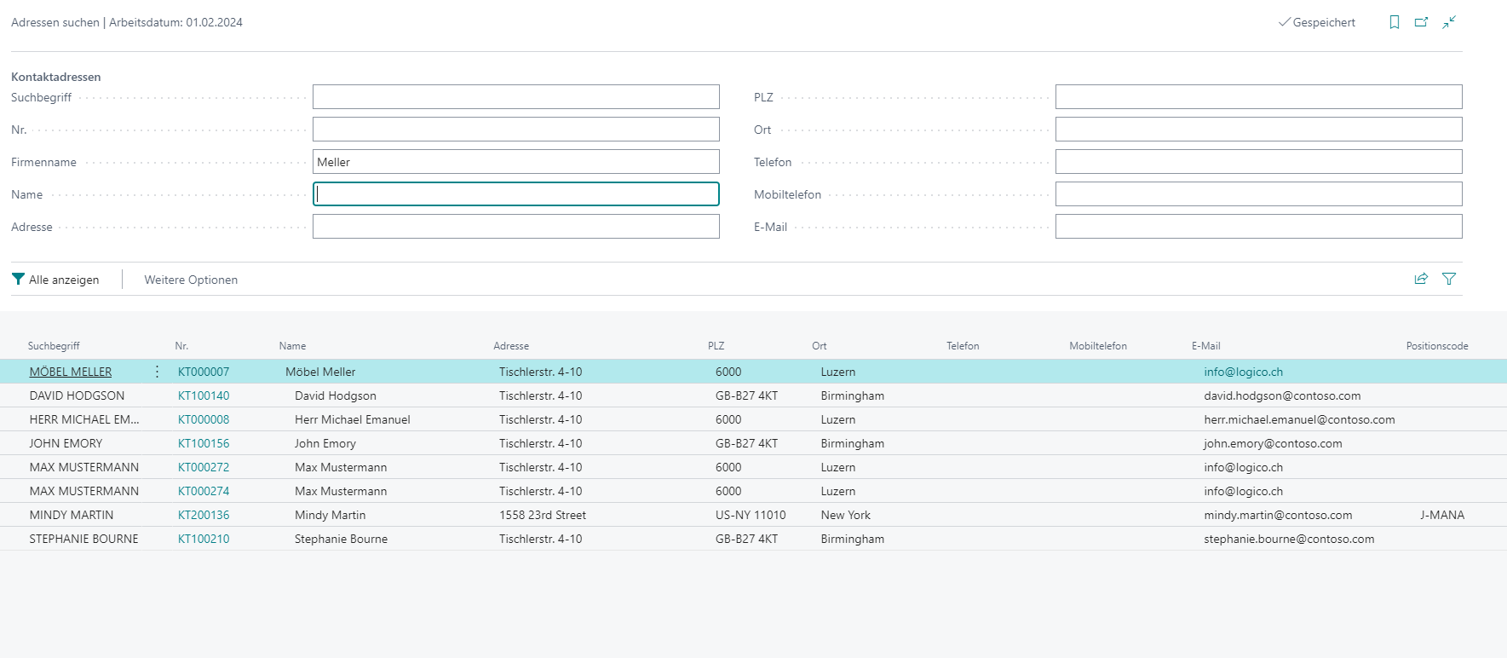
Task: Open row options for MÖBEL MELLER
Action: coord(157,372)
